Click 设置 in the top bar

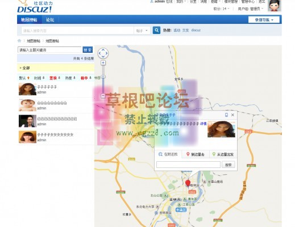193,2
